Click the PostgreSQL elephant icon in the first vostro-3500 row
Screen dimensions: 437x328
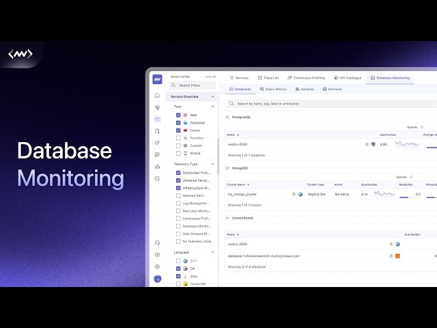tap(373, 144)
